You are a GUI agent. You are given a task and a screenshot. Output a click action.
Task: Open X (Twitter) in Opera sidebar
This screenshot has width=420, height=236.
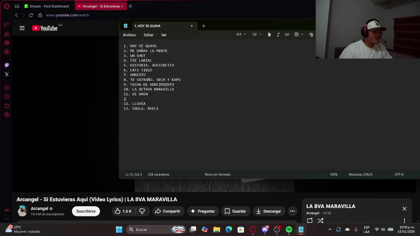coord(7,74)
